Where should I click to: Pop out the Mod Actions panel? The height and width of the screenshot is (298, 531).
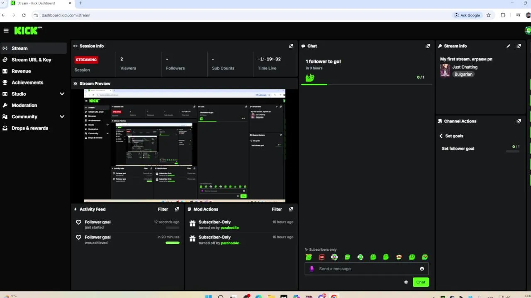click(291, 209)
